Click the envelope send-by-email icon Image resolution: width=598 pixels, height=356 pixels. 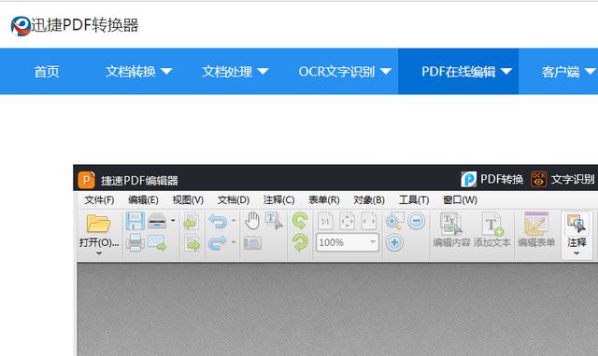pos(157,242)
